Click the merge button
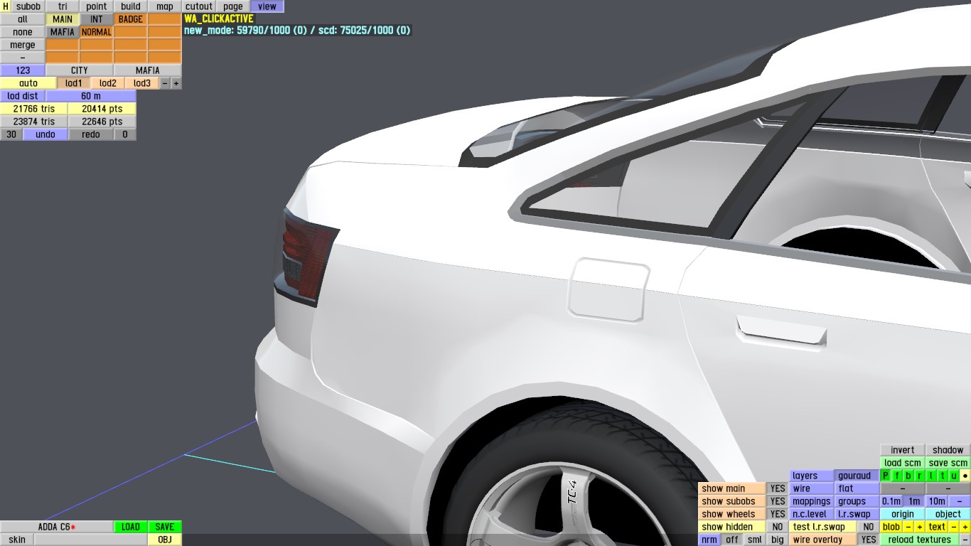Screen dimensions: 971x546 [x=23, y=45]
